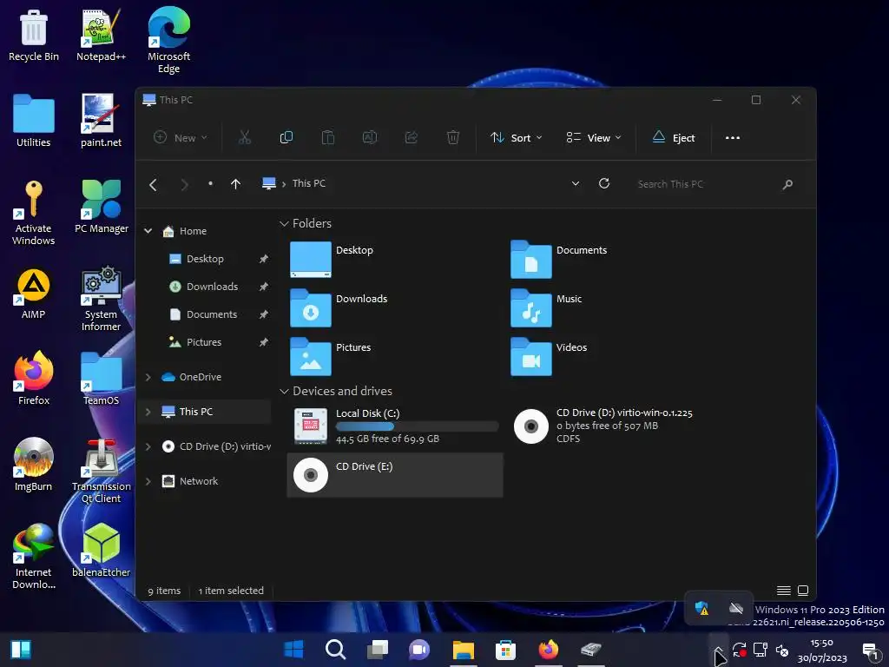The height and width of the screenshot is (667, 889).
Task: Open balenaEtcher desktop shortcut
Action: click(101, 551)
